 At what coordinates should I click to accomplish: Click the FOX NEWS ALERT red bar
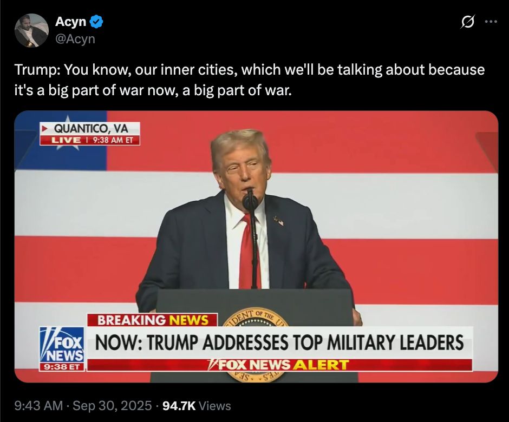click(279, 365)
